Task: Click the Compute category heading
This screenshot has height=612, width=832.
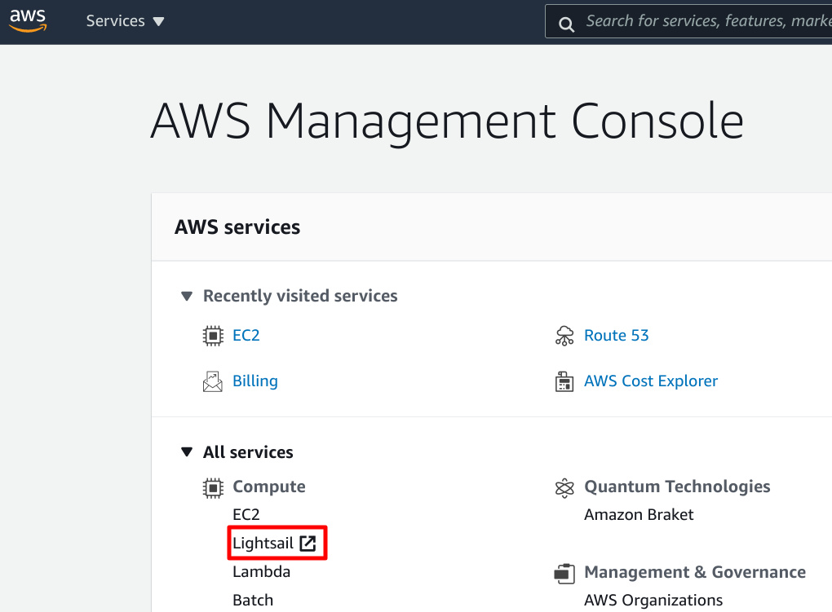Action: 269,487
